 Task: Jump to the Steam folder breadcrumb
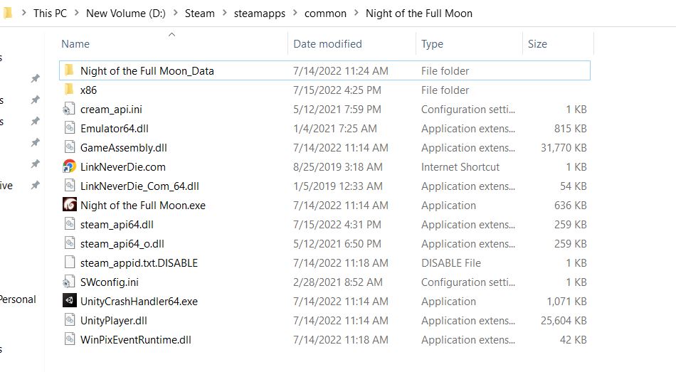click(200, 14)
